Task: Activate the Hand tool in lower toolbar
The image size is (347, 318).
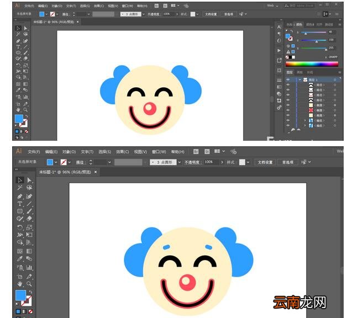Action: [20, 284]
